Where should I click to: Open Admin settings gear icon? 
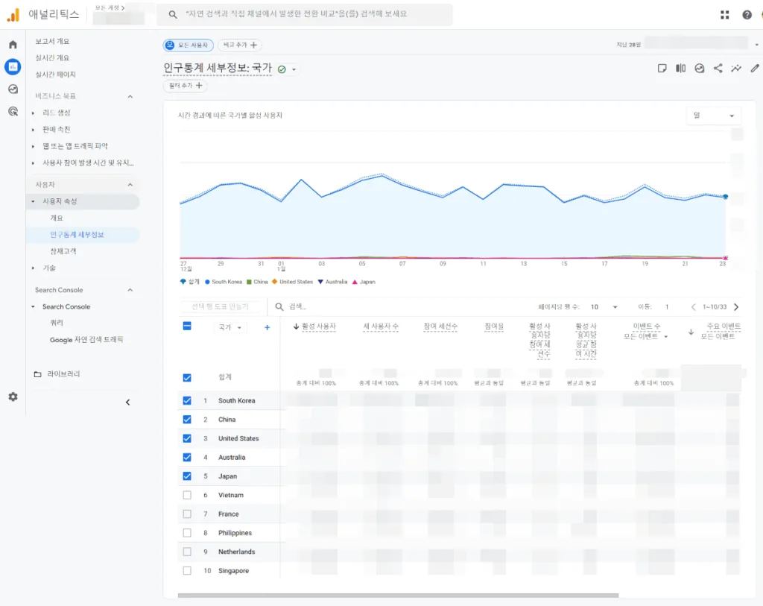[x=13, y=397]
